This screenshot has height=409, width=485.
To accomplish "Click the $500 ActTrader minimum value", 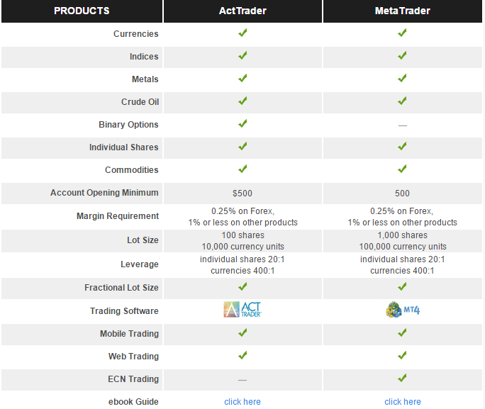I will coord(242,194).
